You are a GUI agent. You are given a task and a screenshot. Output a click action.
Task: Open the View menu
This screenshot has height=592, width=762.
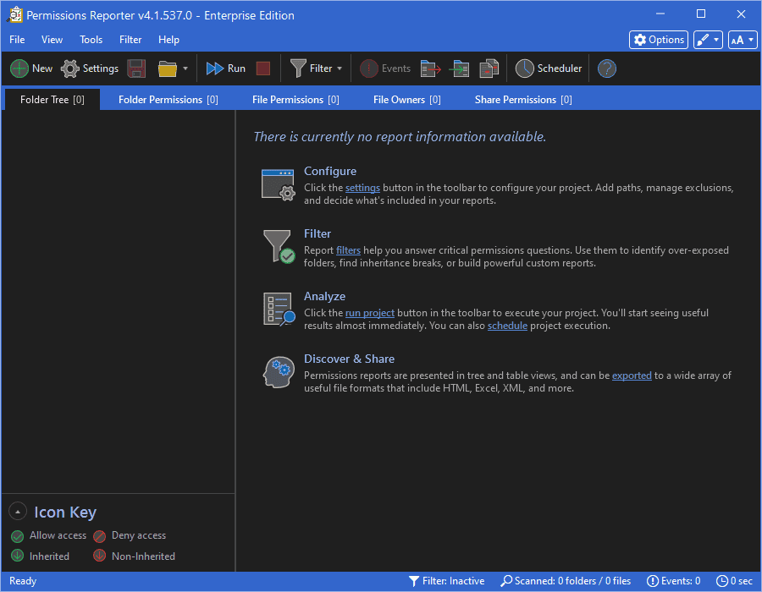(52, 40)
